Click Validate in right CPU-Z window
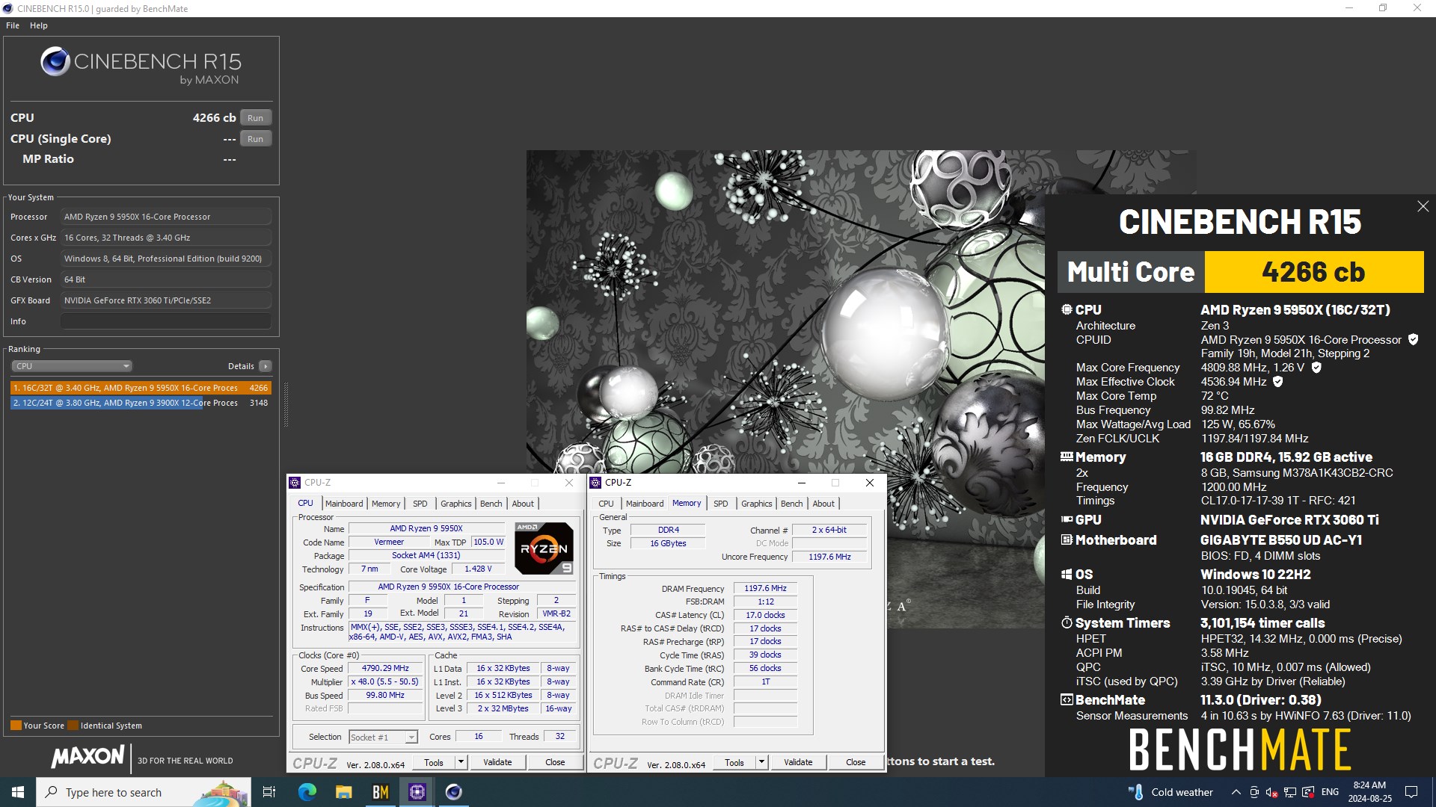 (x=798, y=763)
